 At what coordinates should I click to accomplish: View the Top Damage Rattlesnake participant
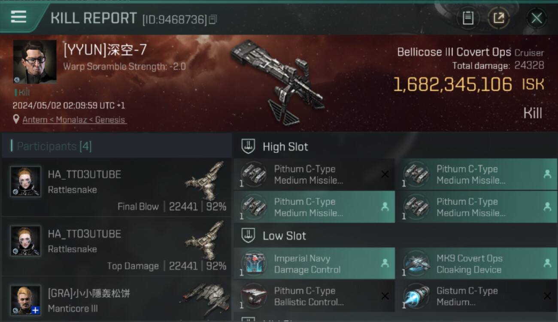click(x=116, y=247)
